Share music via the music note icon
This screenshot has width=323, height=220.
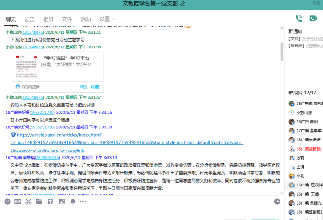(50, 202)
